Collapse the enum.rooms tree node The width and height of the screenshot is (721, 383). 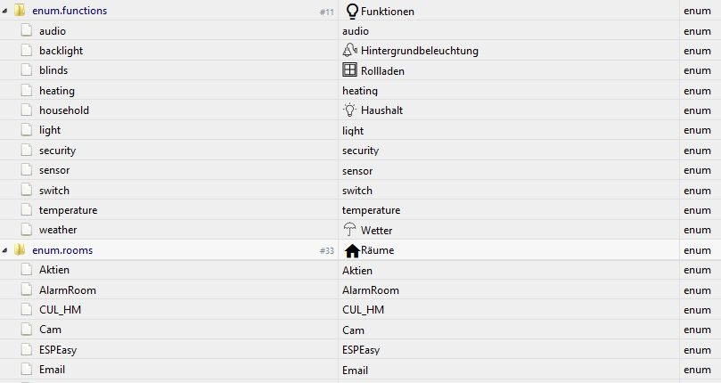point(5,250)
